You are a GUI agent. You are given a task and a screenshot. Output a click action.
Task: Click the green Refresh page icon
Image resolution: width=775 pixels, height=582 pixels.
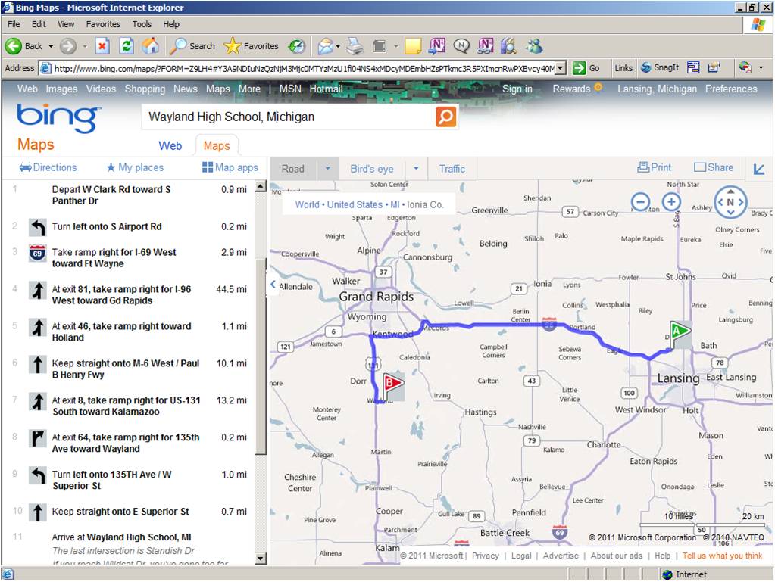pyautogui.click(x=127, y=46)
